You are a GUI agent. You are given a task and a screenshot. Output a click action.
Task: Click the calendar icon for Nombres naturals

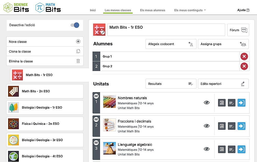(222, 103)
